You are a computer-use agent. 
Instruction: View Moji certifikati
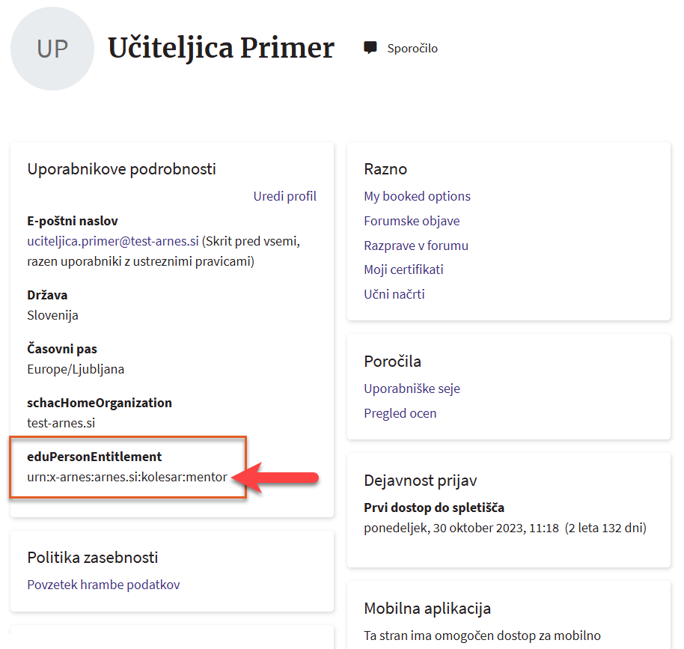[403, 269]
